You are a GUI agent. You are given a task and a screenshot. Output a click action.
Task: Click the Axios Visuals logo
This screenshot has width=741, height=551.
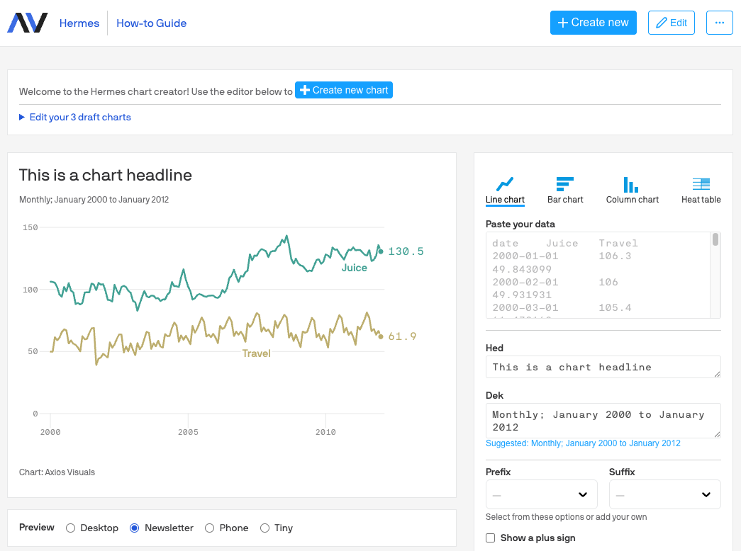coord(27,22)
